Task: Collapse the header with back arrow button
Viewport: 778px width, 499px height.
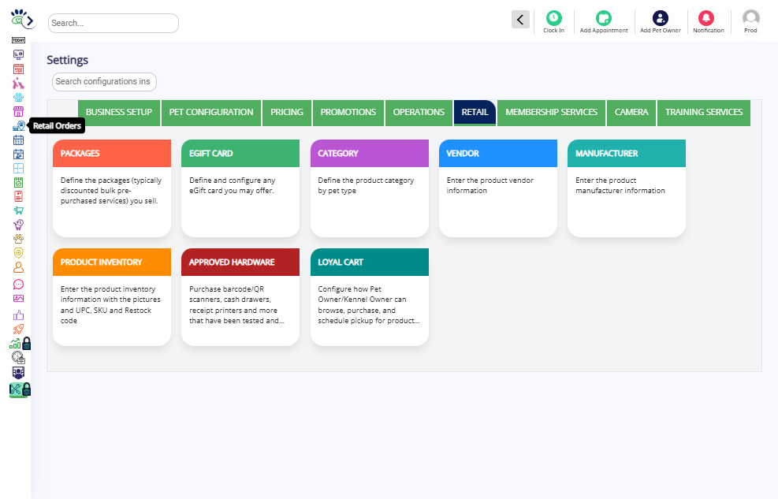Action: click(x=520, y=20)
